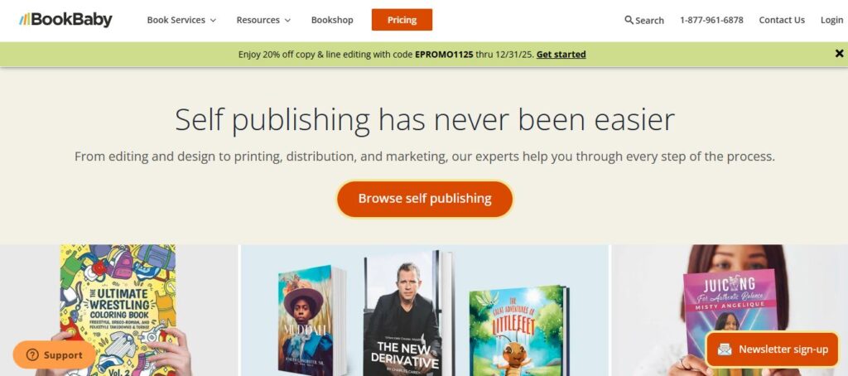Image resolution: width=848 pixels, height=376 pixels.
Task: Click the Login link
Action: pos(831,20)
